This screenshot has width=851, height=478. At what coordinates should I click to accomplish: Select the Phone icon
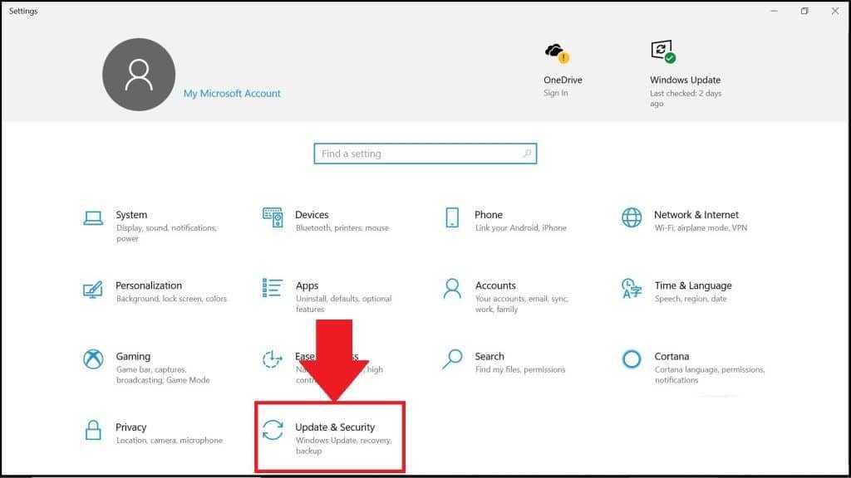[x=452, y=217]
